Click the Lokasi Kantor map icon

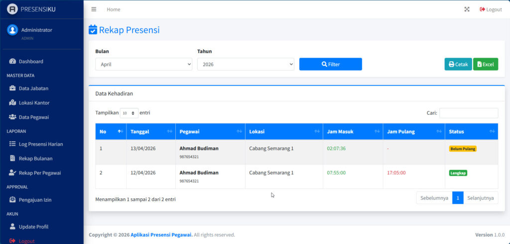(x=12, y=103)
